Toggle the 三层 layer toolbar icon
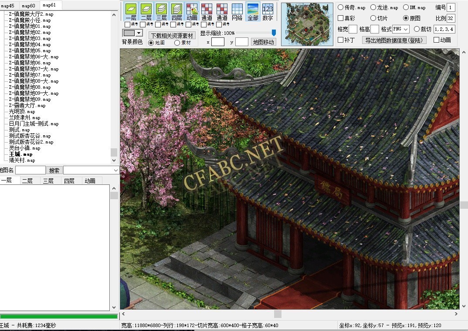 pos(161,12)
